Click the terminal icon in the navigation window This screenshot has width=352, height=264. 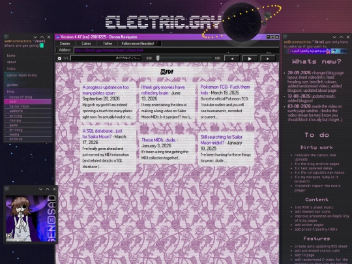[7, 37]
